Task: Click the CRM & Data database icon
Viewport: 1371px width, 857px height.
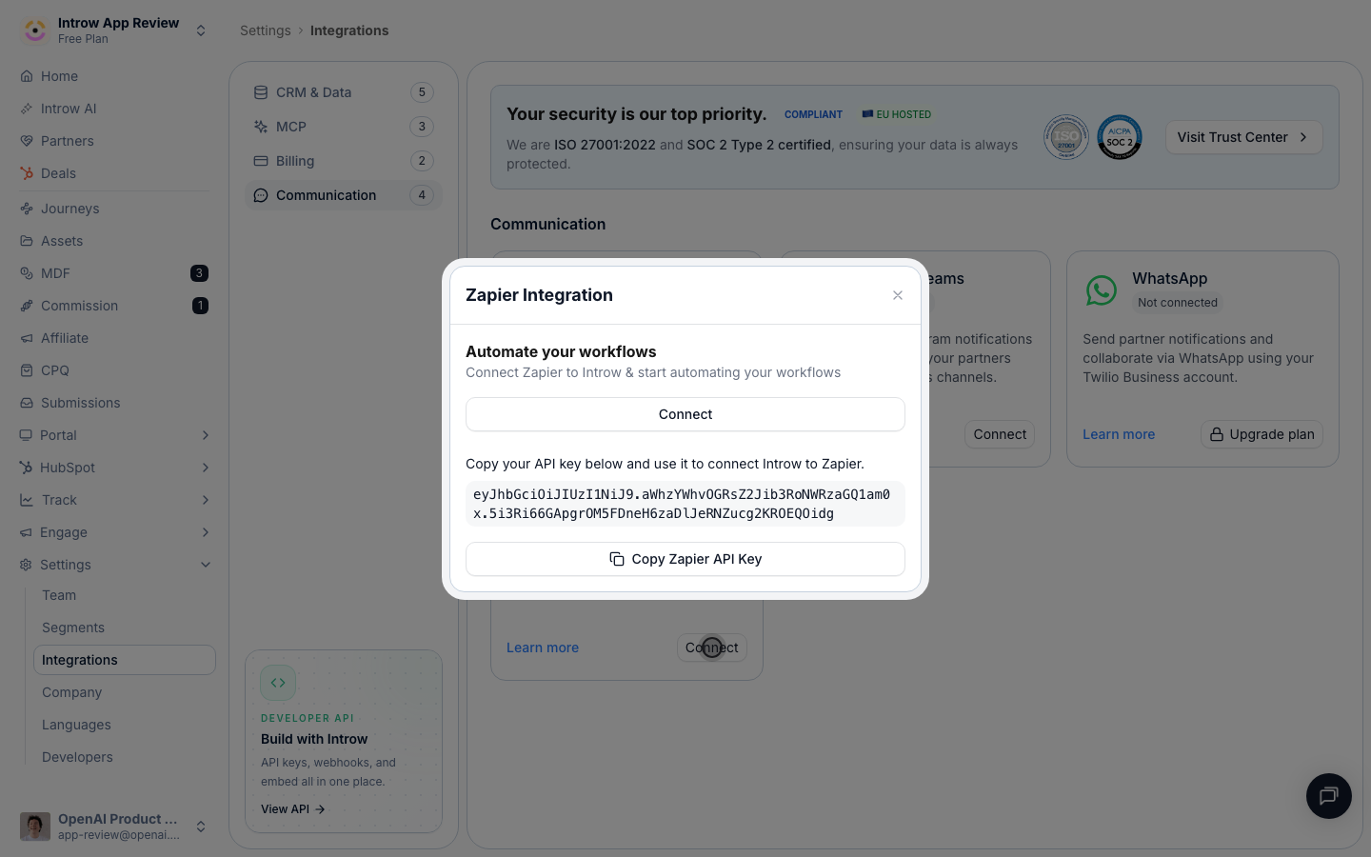Action: coord(261,92)
